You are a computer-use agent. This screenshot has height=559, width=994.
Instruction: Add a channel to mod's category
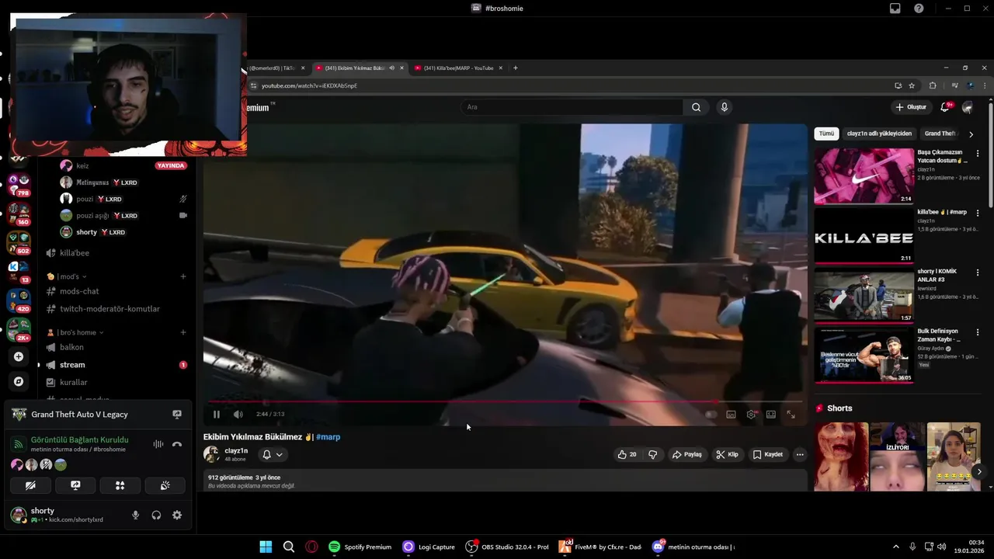tap(183, 276)
